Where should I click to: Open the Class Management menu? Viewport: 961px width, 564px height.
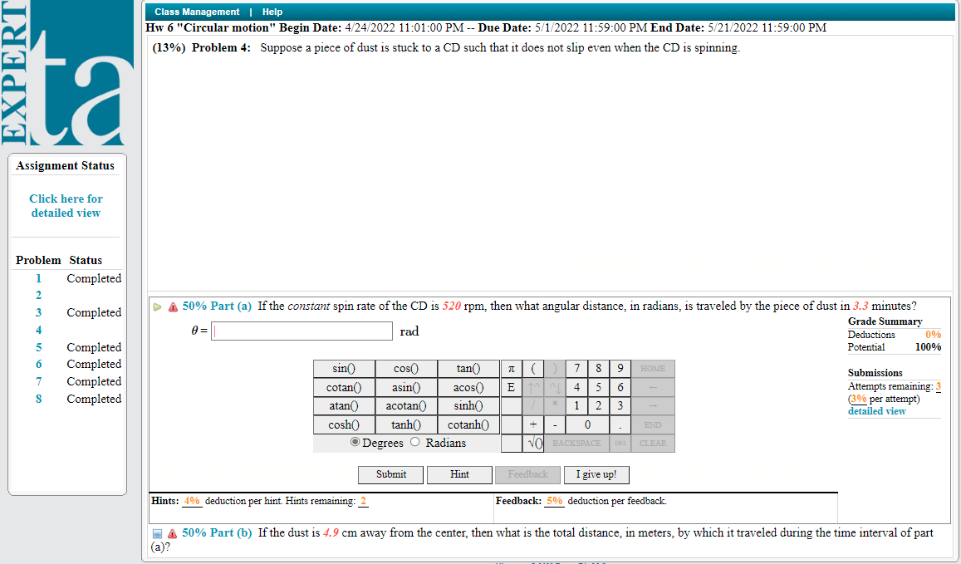pyautogui.click(x=196, y=12)
